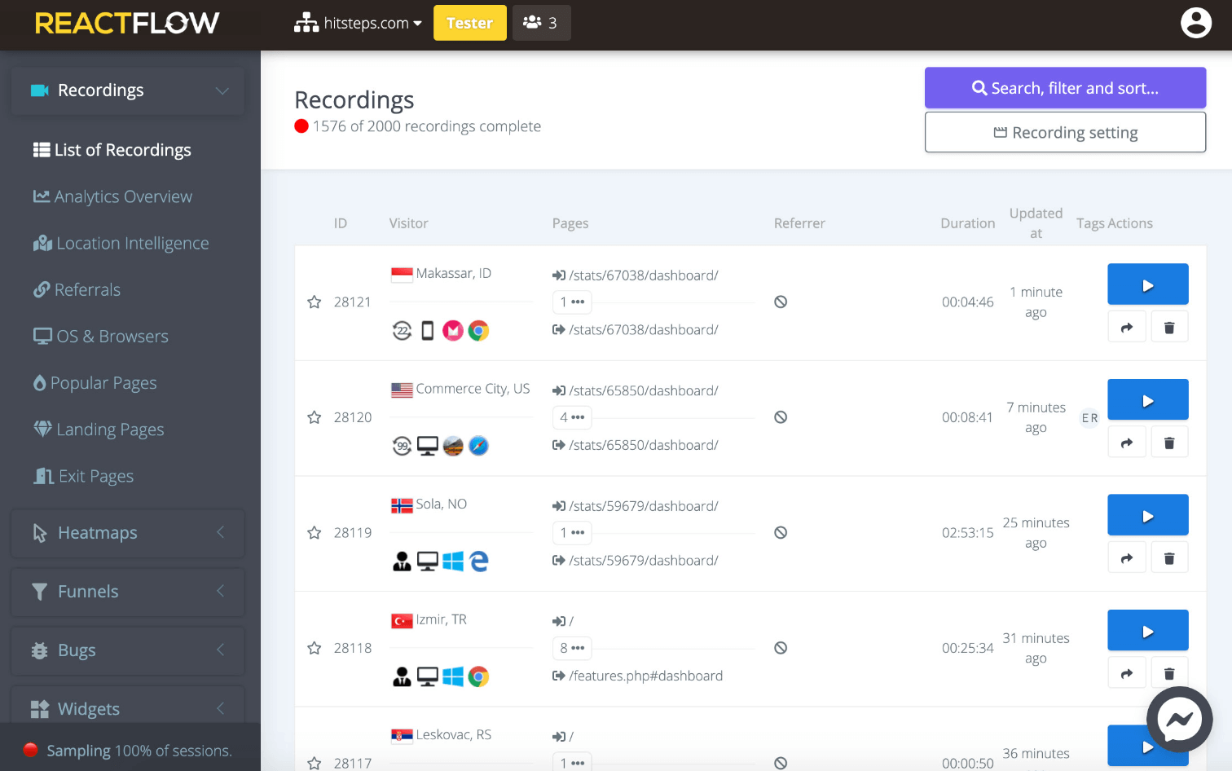Expand page list for recording 28120
Screen dimensions: 1232x771
pos(572,417)
